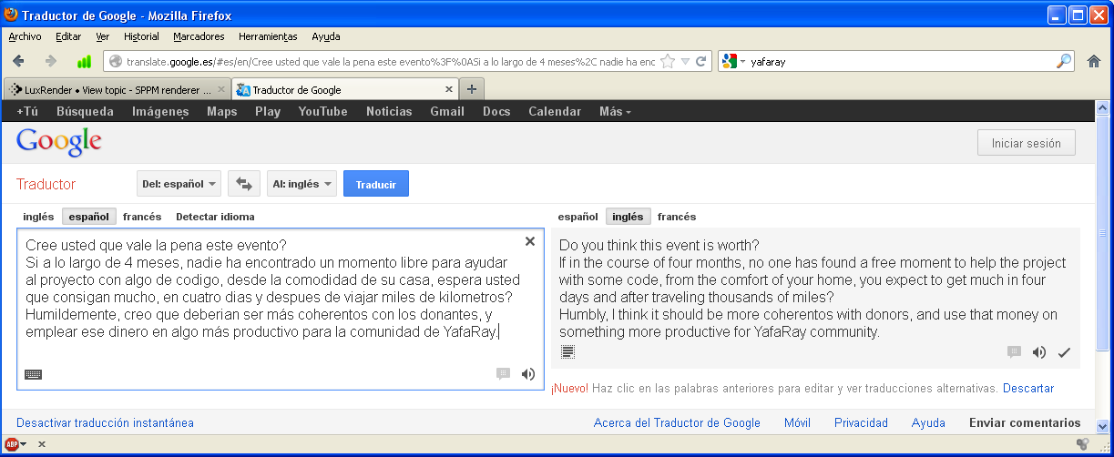Open YouTube in the Google bar
Viewport: 1114px width, 457px height.
(322, 111)
